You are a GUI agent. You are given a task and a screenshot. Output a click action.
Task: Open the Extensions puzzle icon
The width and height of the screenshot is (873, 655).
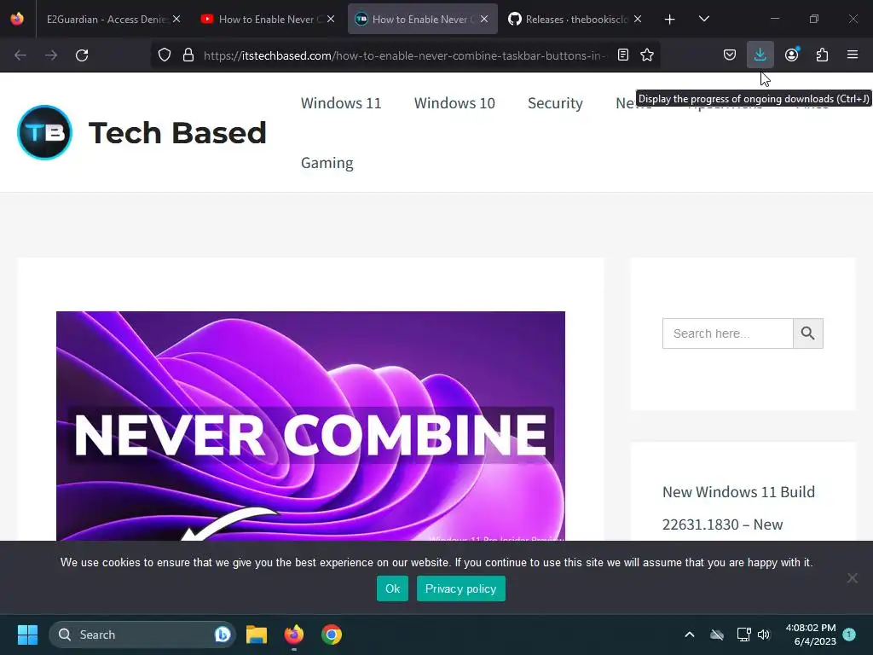822,55
